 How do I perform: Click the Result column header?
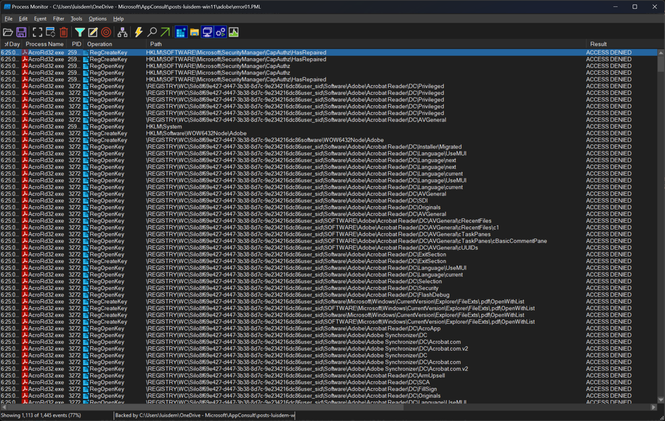[x=598, y=44]
